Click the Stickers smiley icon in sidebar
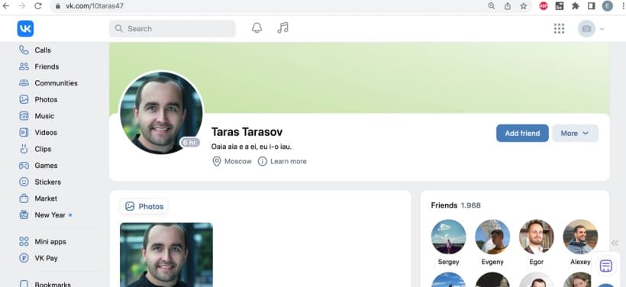 (24, 182)
